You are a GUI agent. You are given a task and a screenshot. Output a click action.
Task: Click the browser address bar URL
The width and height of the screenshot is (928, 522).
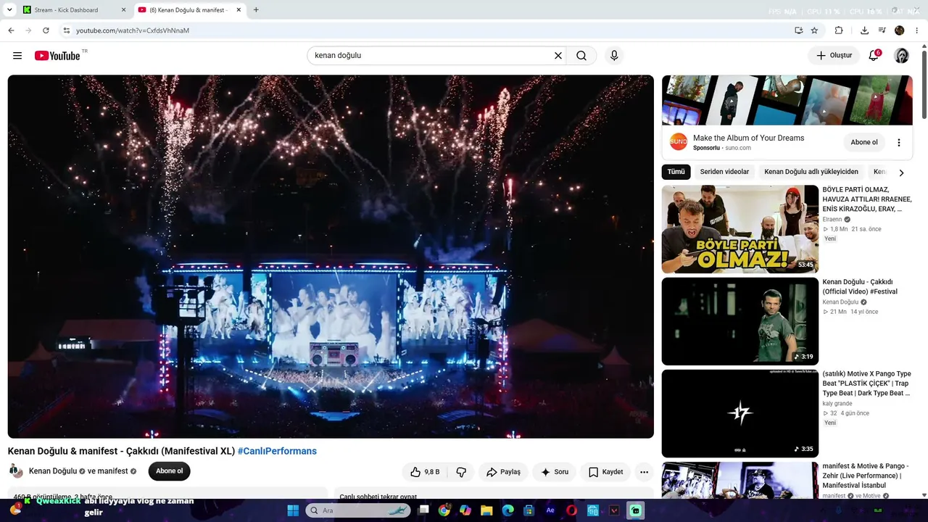point(133,30)
